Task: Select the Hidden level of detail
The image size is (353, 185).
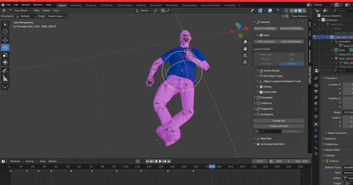Action: coord(291,64)
